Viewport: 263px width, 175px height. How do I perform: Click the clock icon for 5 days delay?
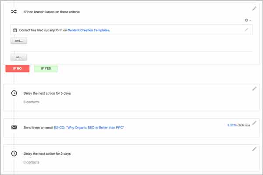pyautogui.click(x=14, y=93)
